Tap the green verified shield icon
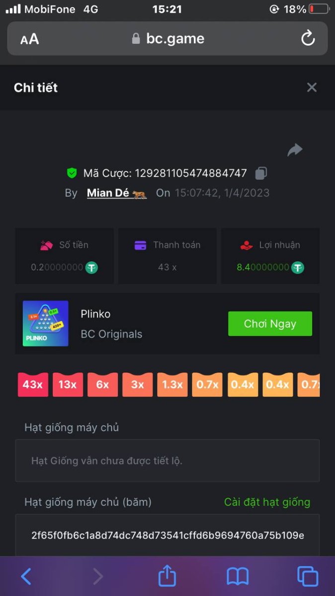The width and height of the screenshot is (335, 596). pyautogui.click(x=72, y=173)
